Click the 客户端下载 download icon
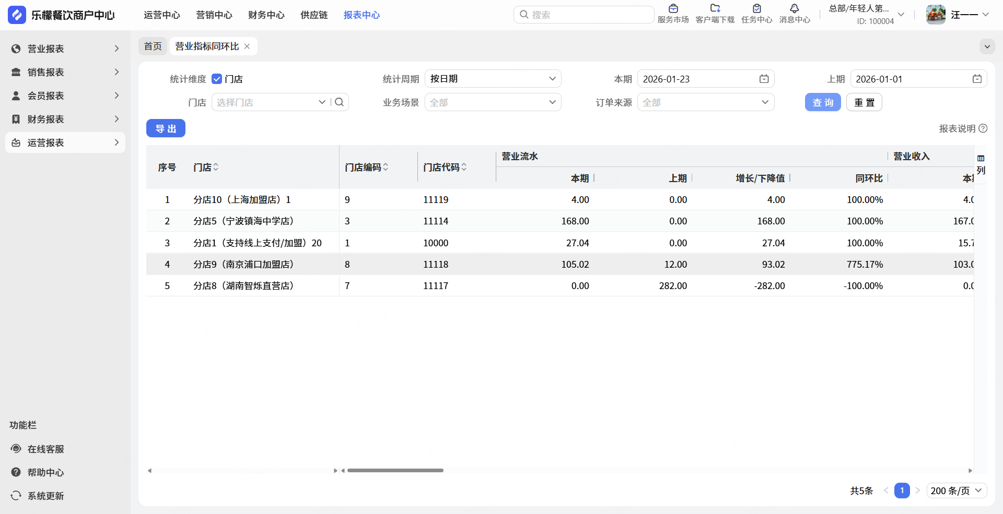1003x514 pixels. [x=715, y=9]
